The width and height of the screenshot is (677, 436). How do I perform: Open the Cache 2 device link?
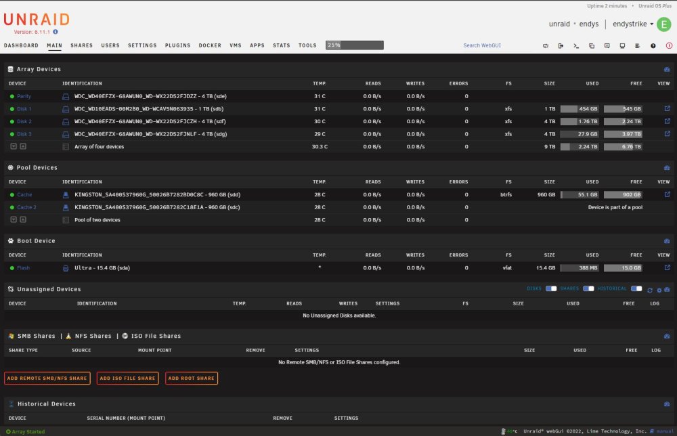pos(27,207)
